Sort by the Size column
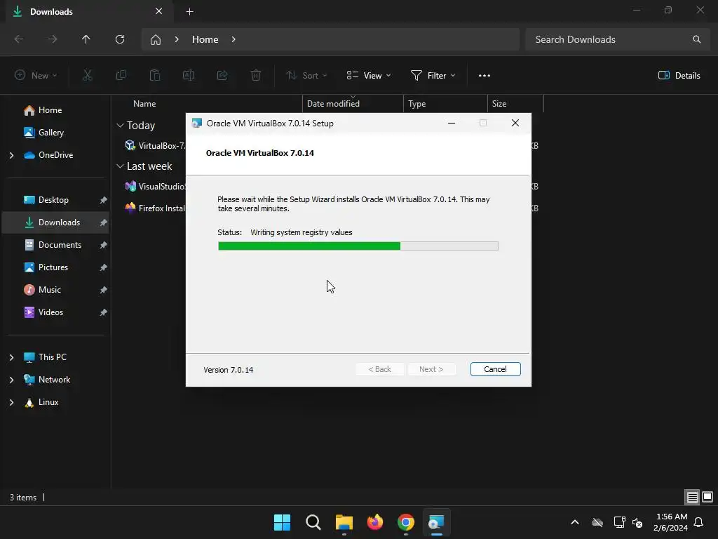The image size is (718, 539). (515, 104)
